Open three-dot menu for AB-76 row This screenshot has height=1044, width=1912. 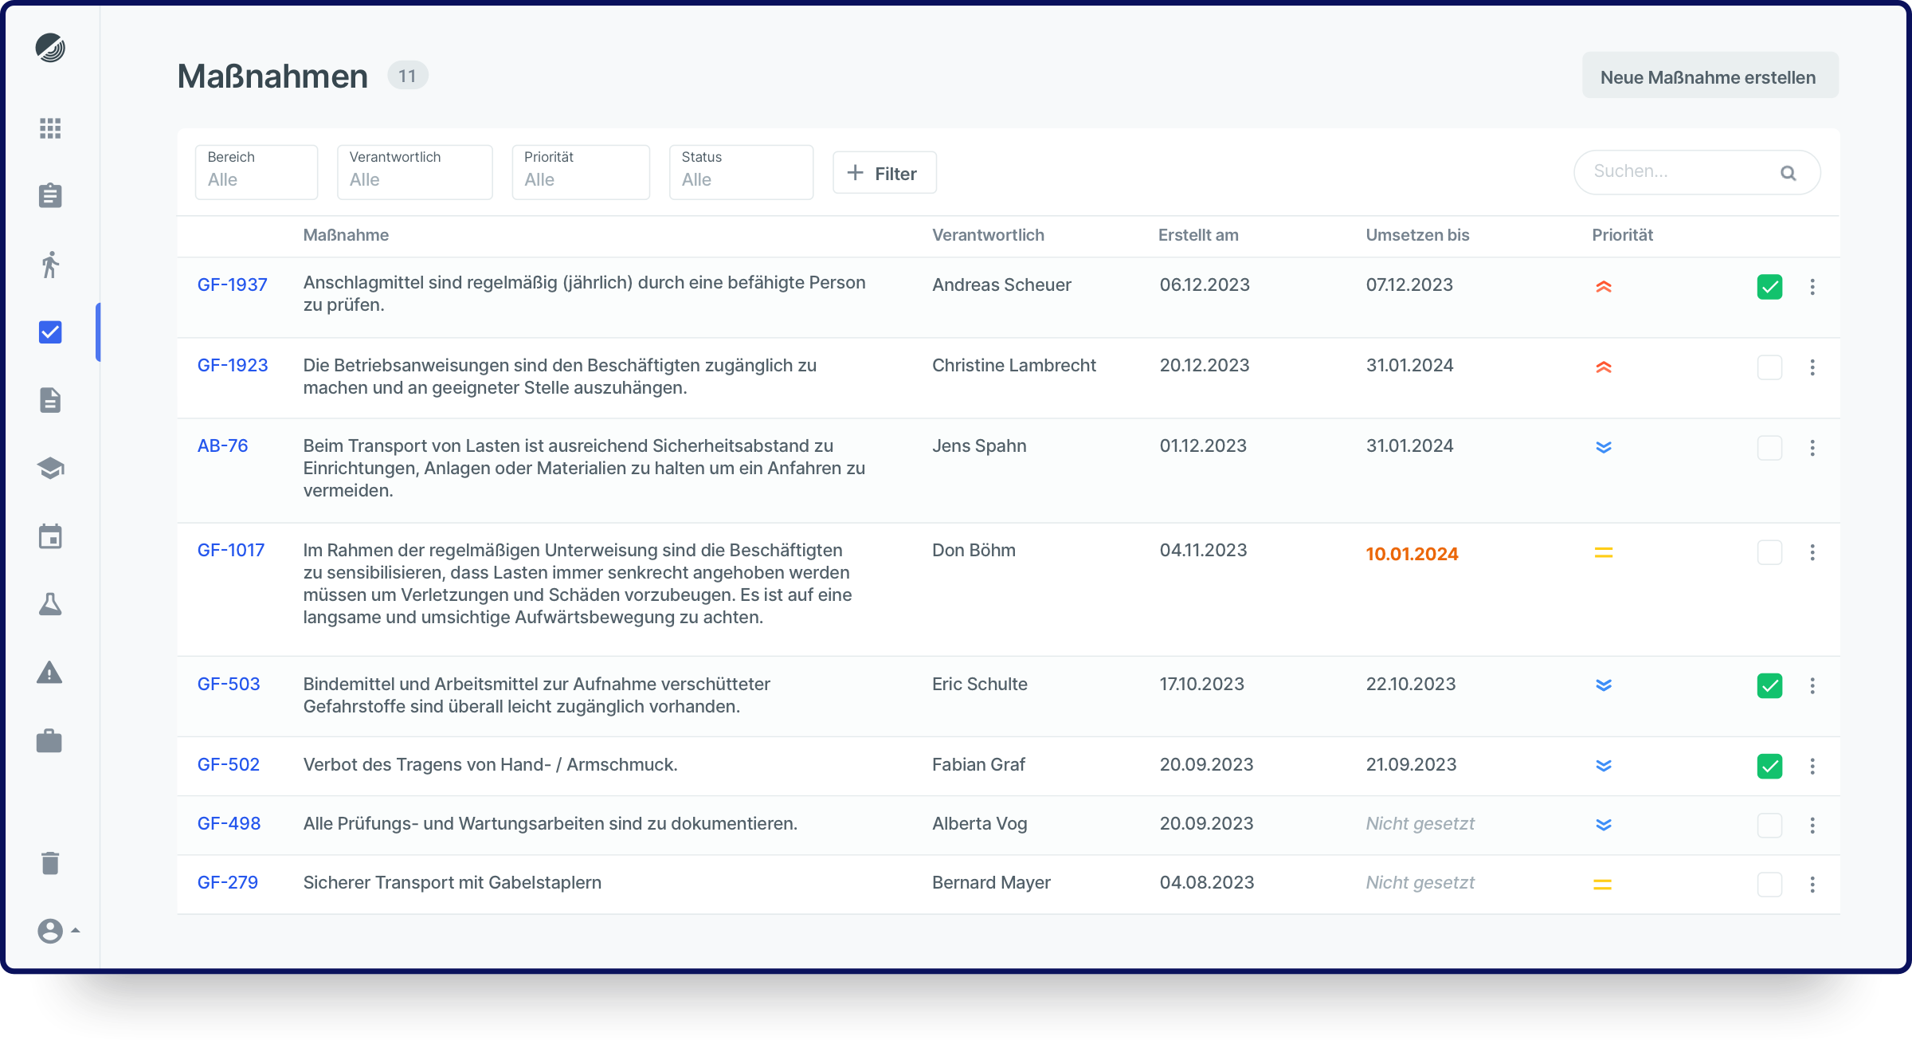1812,448
